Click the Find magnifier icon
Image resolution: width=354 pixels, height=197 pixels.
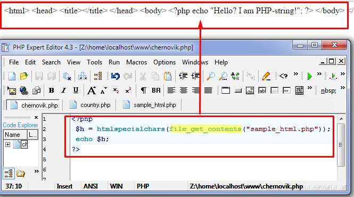tap(211, 76)
